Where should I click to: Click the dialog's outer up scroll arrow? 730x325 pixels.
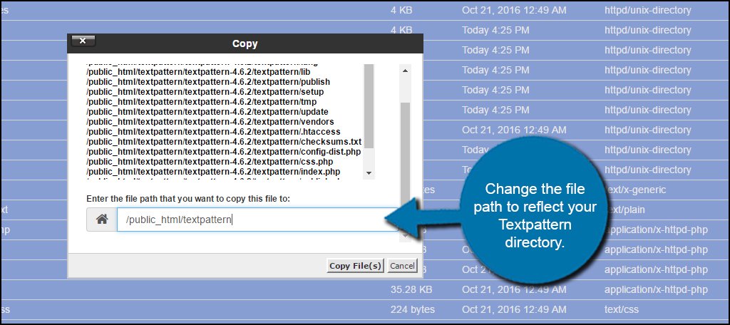[405, 71]
